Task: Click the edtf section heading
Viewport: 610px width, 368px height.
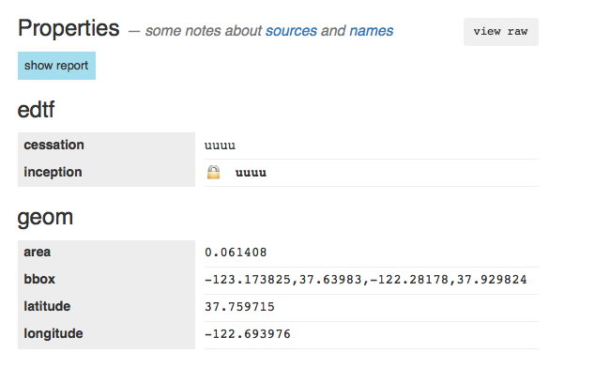Action: coord(36,110)
